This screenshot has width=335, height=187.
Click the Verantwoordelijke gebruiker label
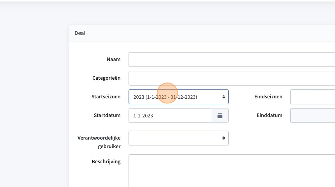99,142
